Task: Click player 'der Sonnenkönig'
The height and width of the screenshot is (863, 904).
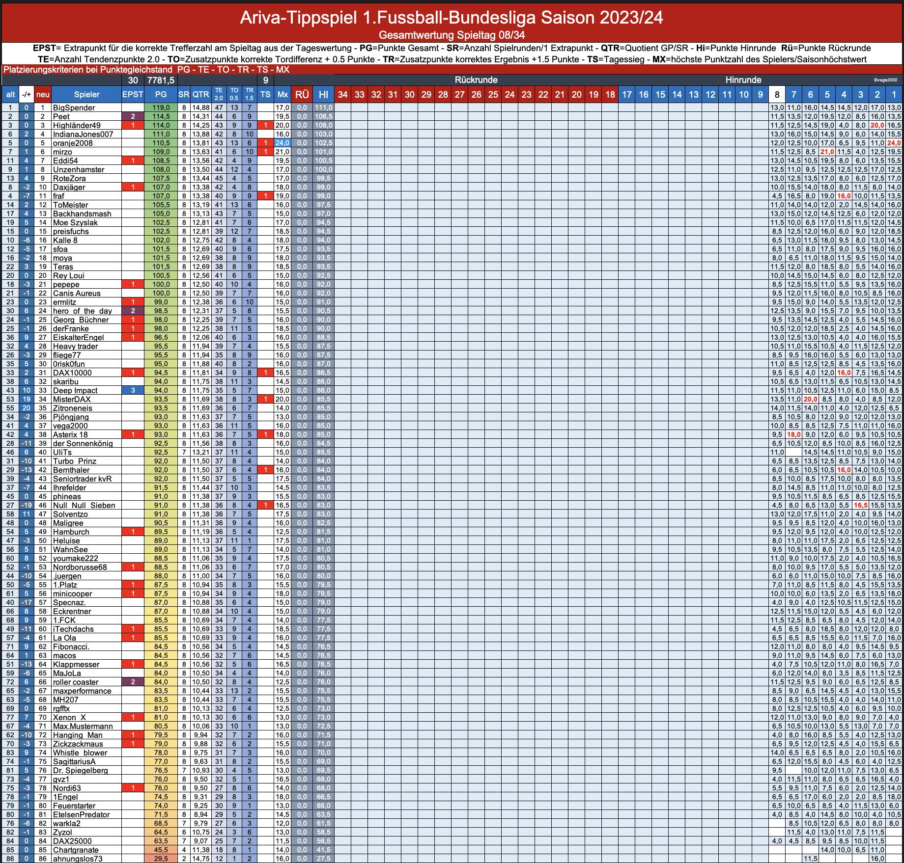Action: (83, 443)
